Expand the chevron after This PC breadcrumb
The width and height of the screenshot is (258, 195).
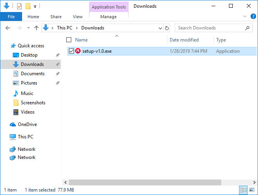click(x=77, y=28)
